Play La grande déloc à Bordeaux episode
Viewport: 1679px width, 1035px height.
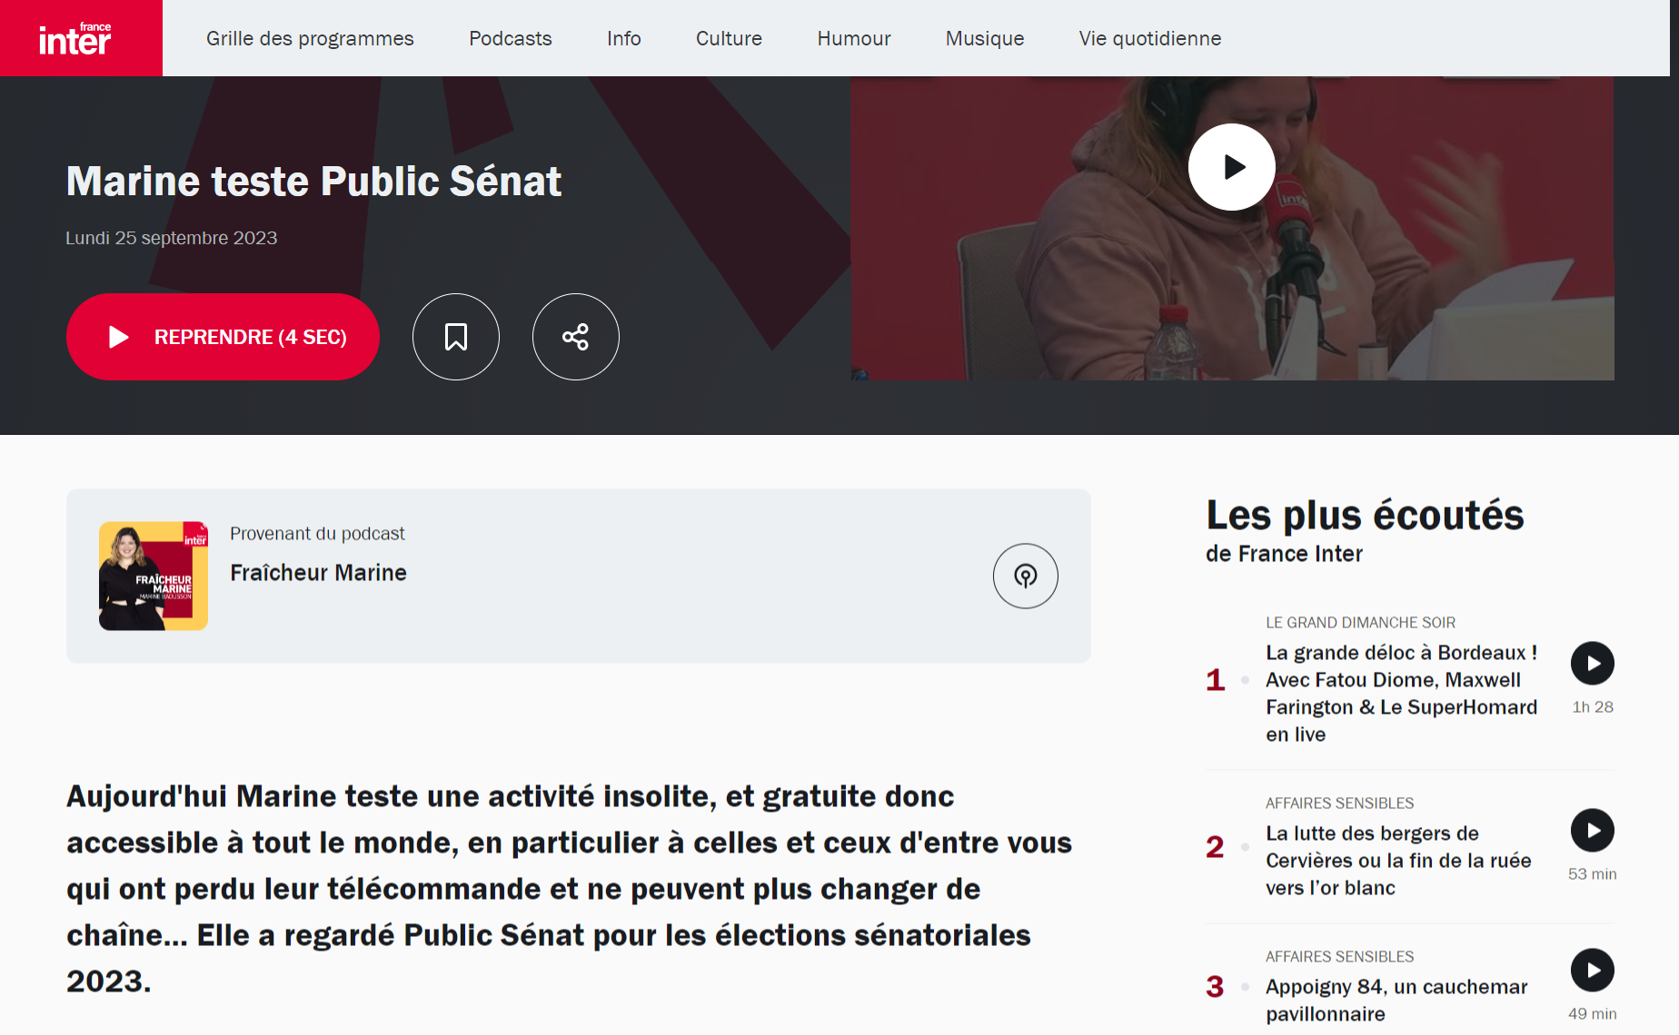pos(1593,664)
